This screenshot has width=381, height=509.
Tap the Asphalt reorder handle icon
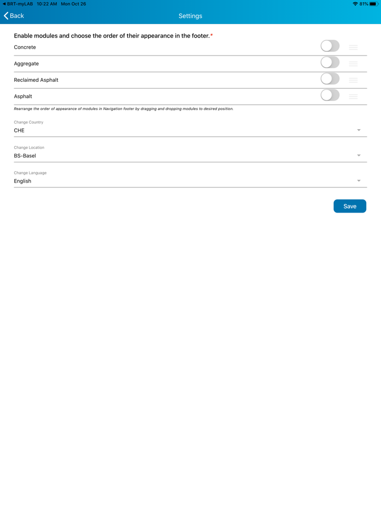coord(353,96)
